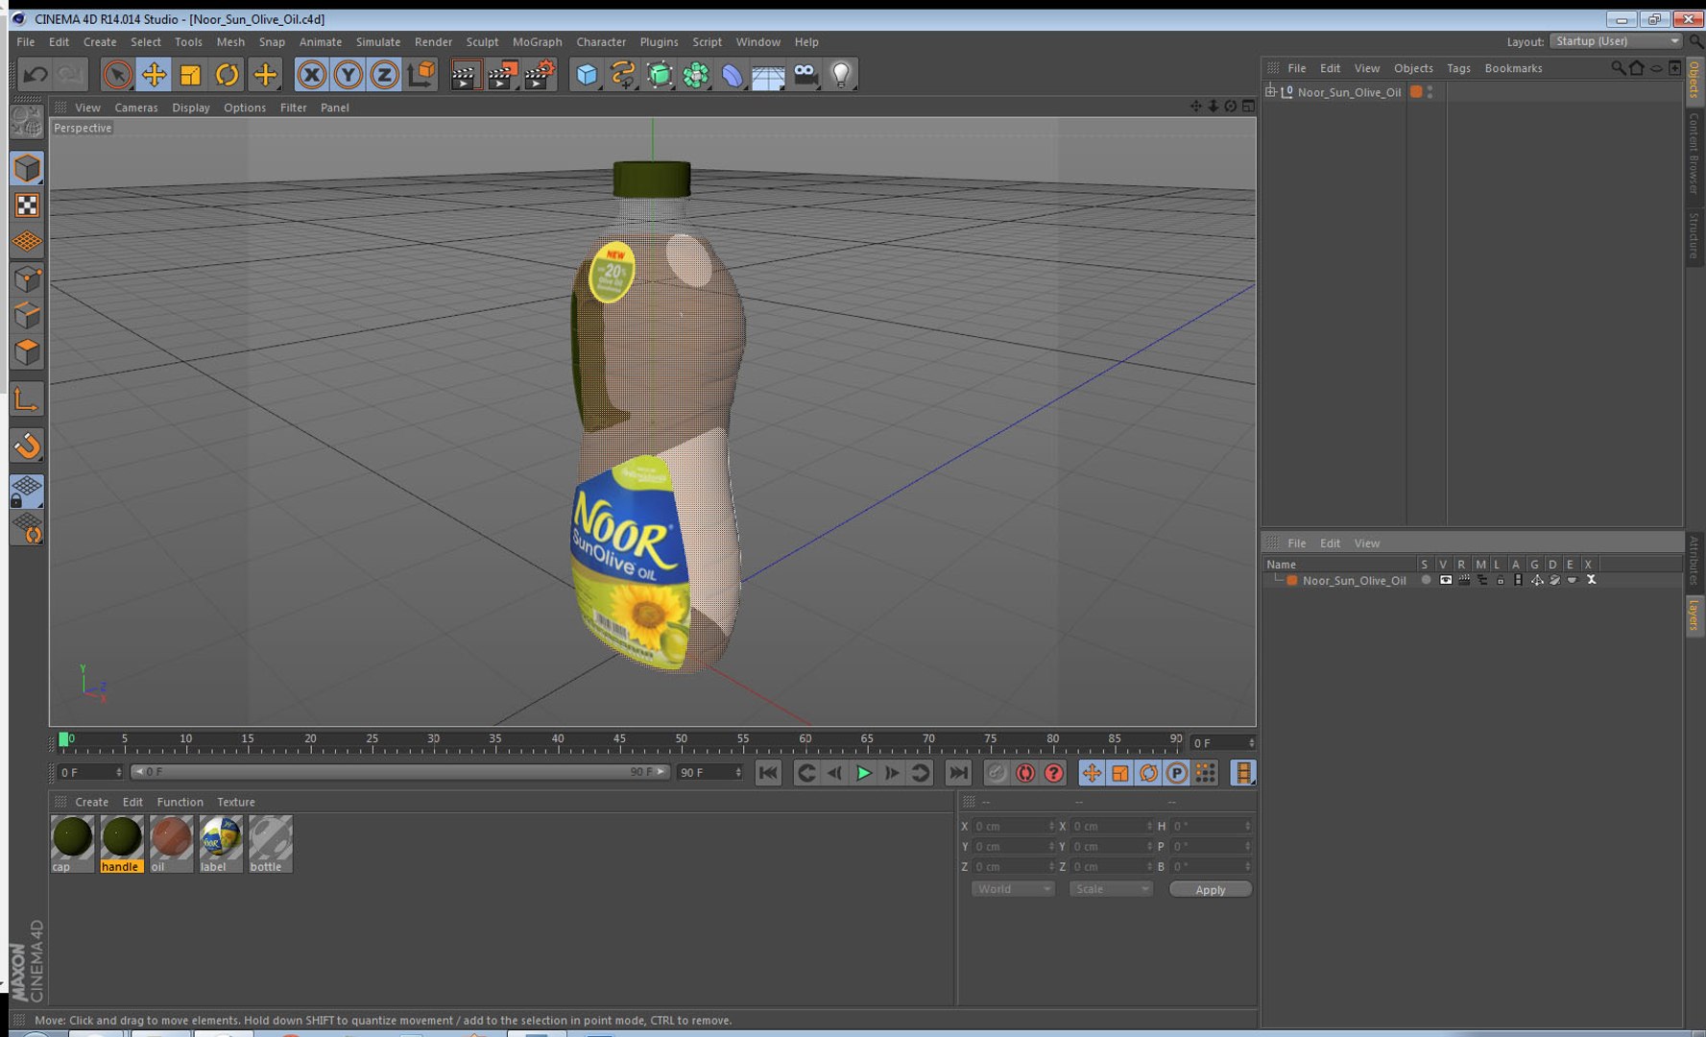The height and width of the screenshot is (1037, 1706).
Task: Select the Rotate tool
Action: (228, 75)
